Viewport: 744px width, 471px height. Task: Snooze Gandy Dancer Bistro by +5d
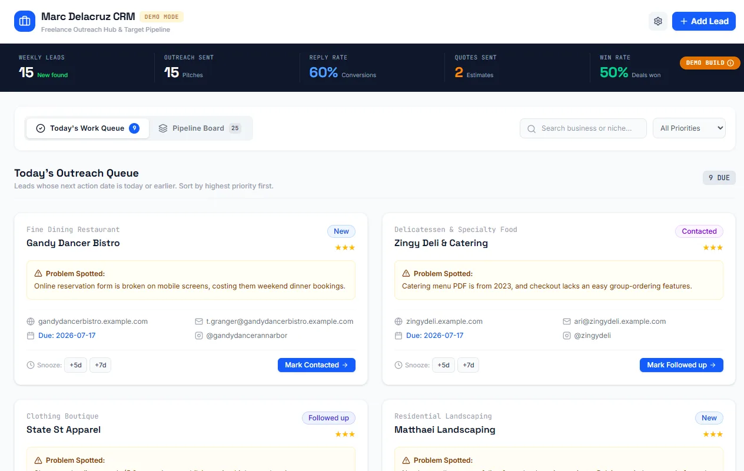pyautogui.click(x=75, y=365)
